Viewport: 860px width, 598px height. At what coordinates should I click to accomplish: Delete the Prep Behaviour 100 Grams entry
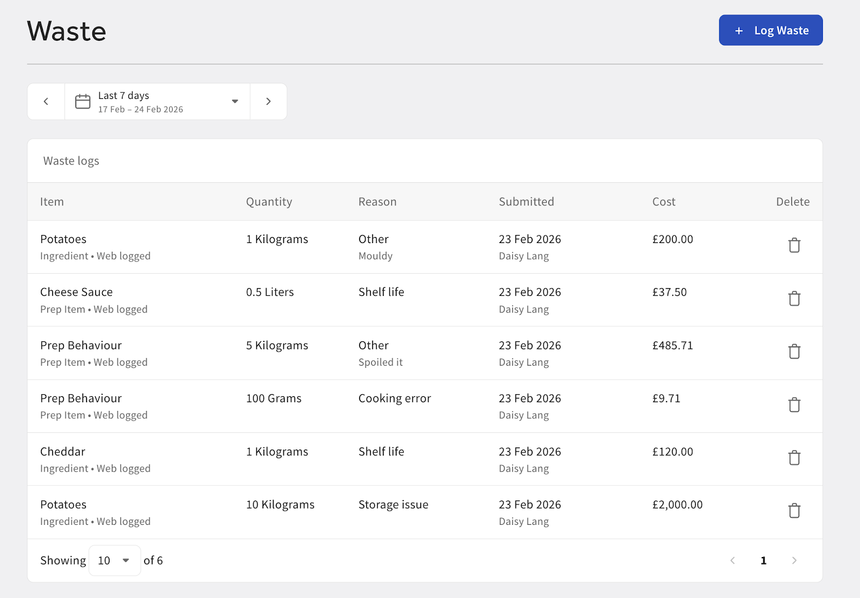click(x=794, y=405)
